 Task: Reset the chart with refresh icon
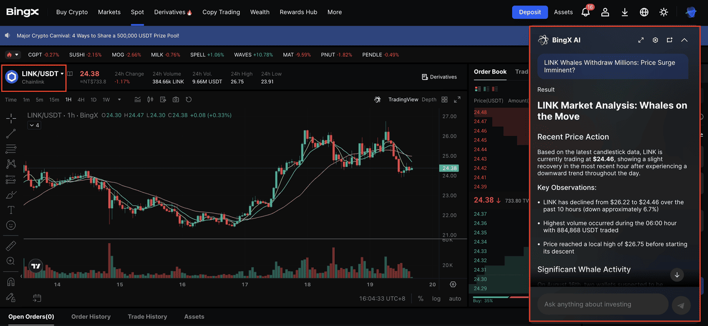coord(189,99)
